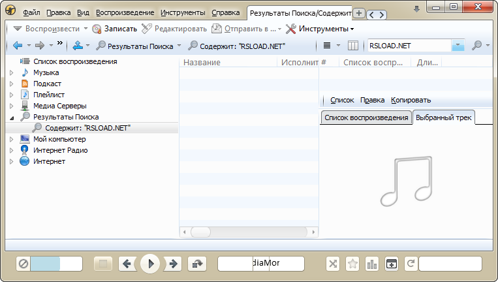Expand the Подкаст tree node
This screenshot has height=282, width=498.
[12, 84]
